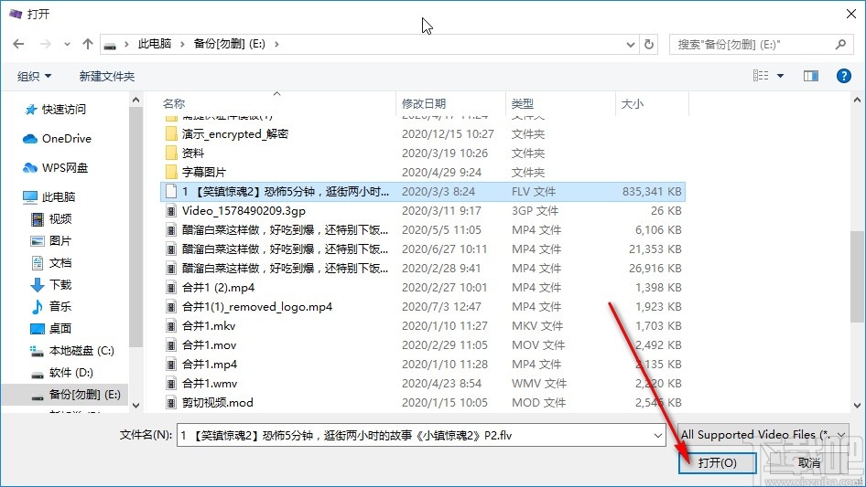This screenshot has width=866, height=487.
Task: Sort by 类型 column header
Action: click(523, 103)
